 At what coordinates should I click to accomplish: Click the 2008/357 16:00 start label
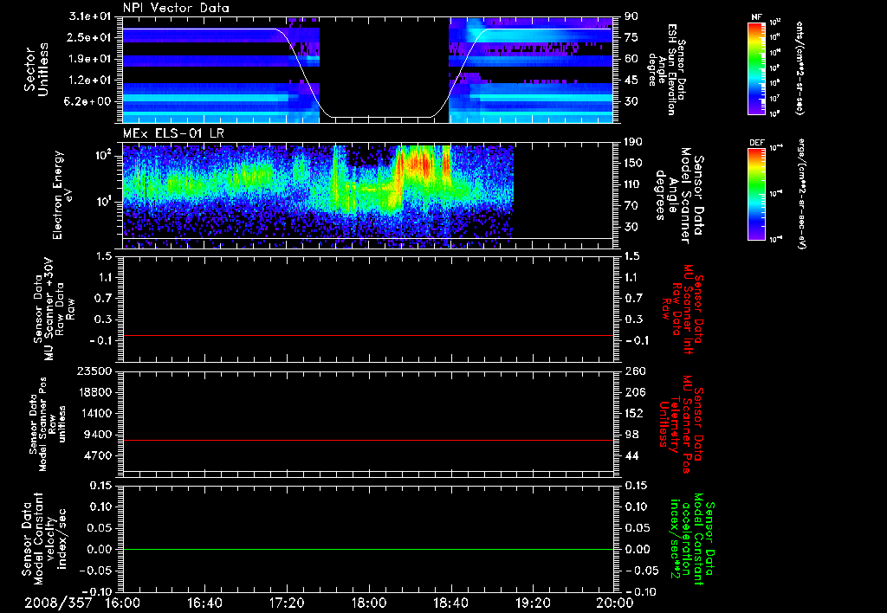click(x=74, y=603)
